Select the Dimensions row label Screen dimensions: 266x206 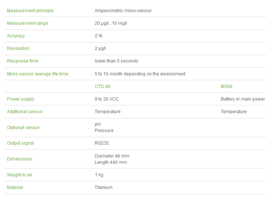[19, 159]
